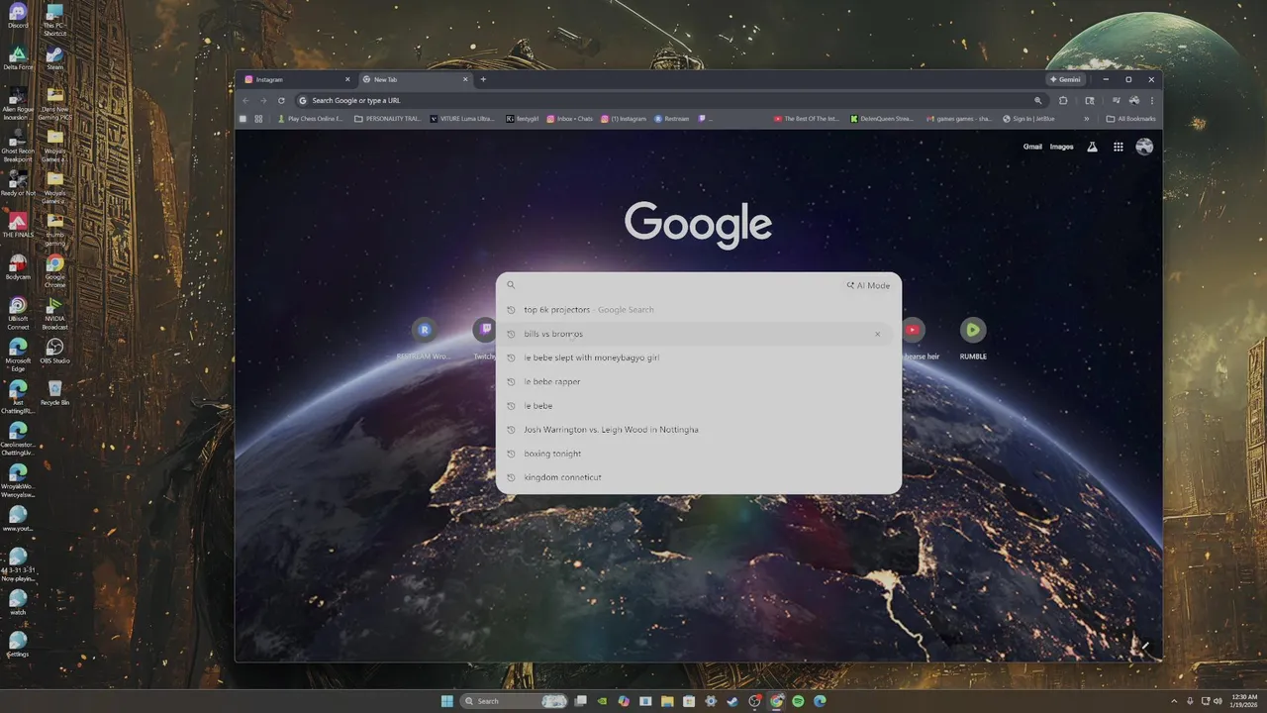
Task: Open Chrome three-dot menu
Action: click(1151, 100)
